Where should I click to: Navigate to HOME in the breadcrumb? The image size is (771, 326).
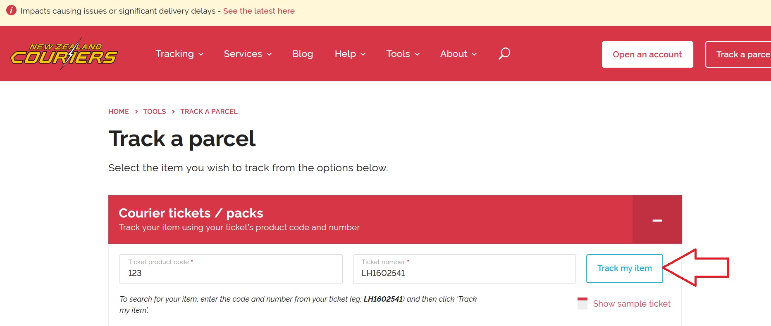pyautogui.click(x=119, y=111)
